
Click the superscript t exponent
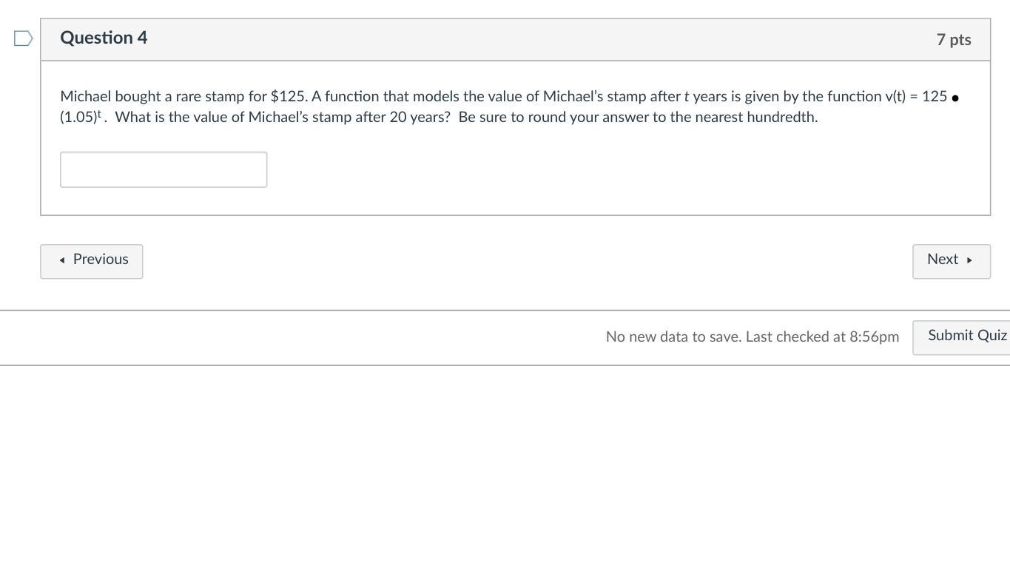pyautogui.click(x=99, y=114)
